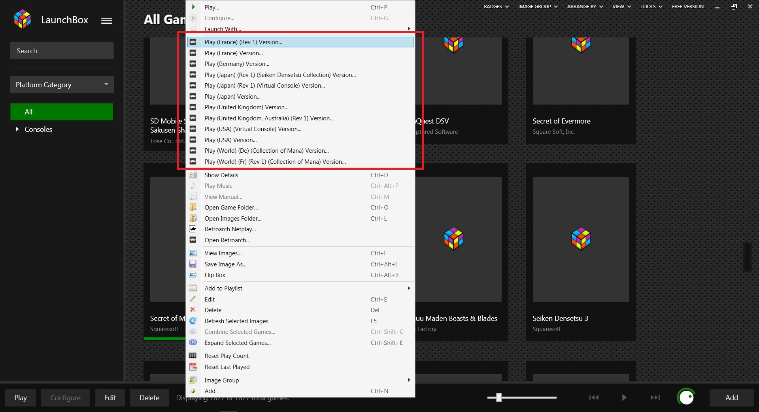Select Play (France) (Rev 1) Version
Screen dimensions: 759x412
(x=300, y=42)
